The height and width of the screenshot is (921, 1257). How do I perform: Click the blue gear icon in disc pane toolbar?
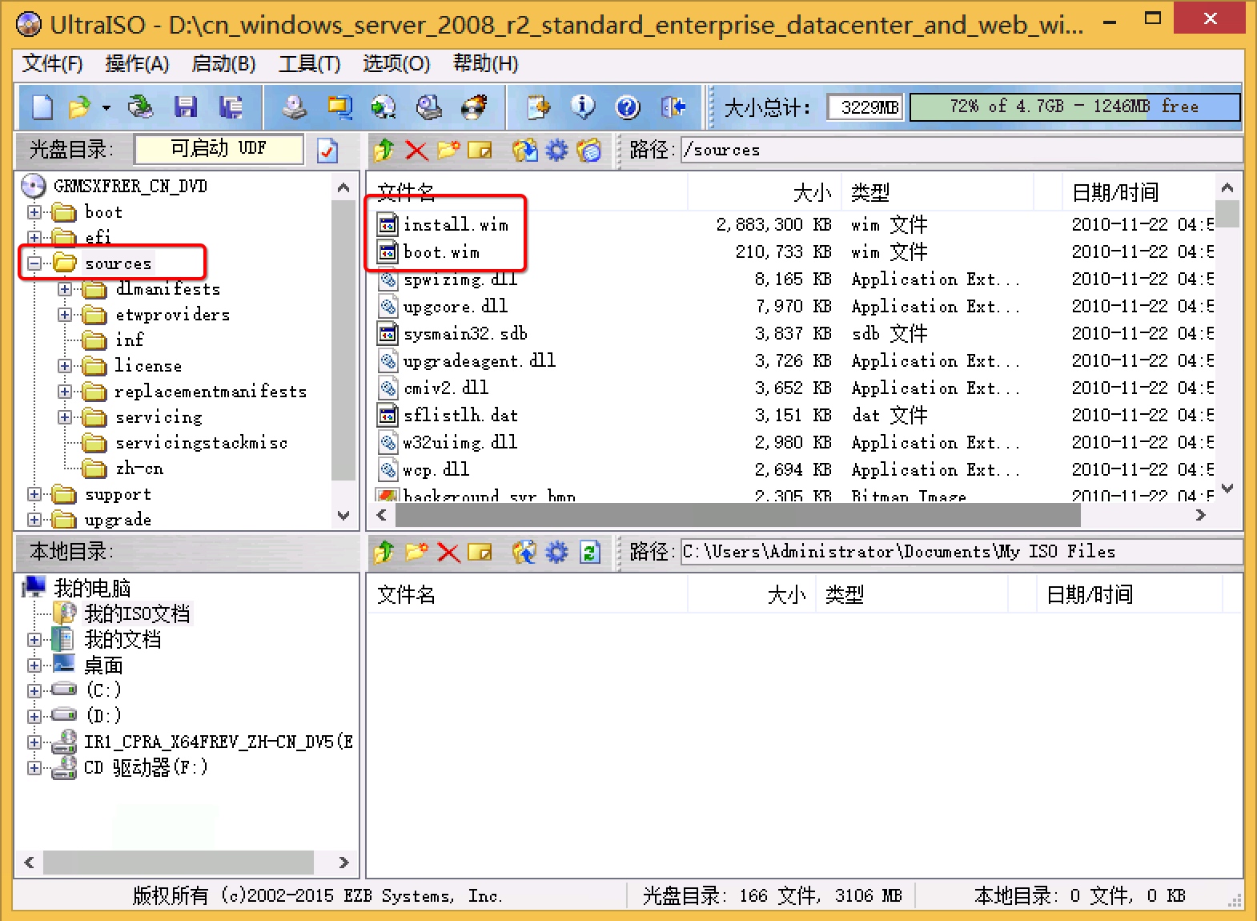pos(556,150)
